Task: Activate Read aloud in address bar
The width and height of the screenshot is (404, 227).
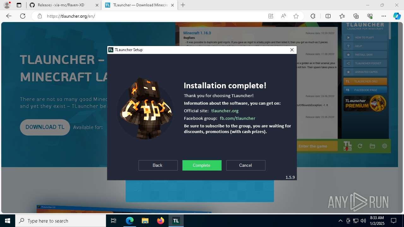Action: (x=283, y=16)
